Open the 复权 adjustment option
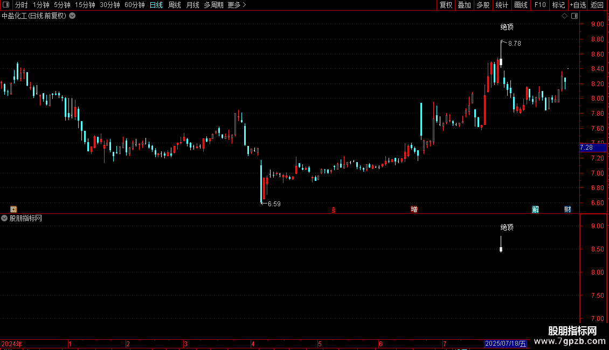609x350 pixels. (446, 5)
